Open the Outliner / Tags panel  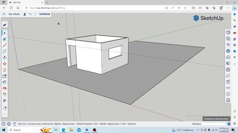228,38
